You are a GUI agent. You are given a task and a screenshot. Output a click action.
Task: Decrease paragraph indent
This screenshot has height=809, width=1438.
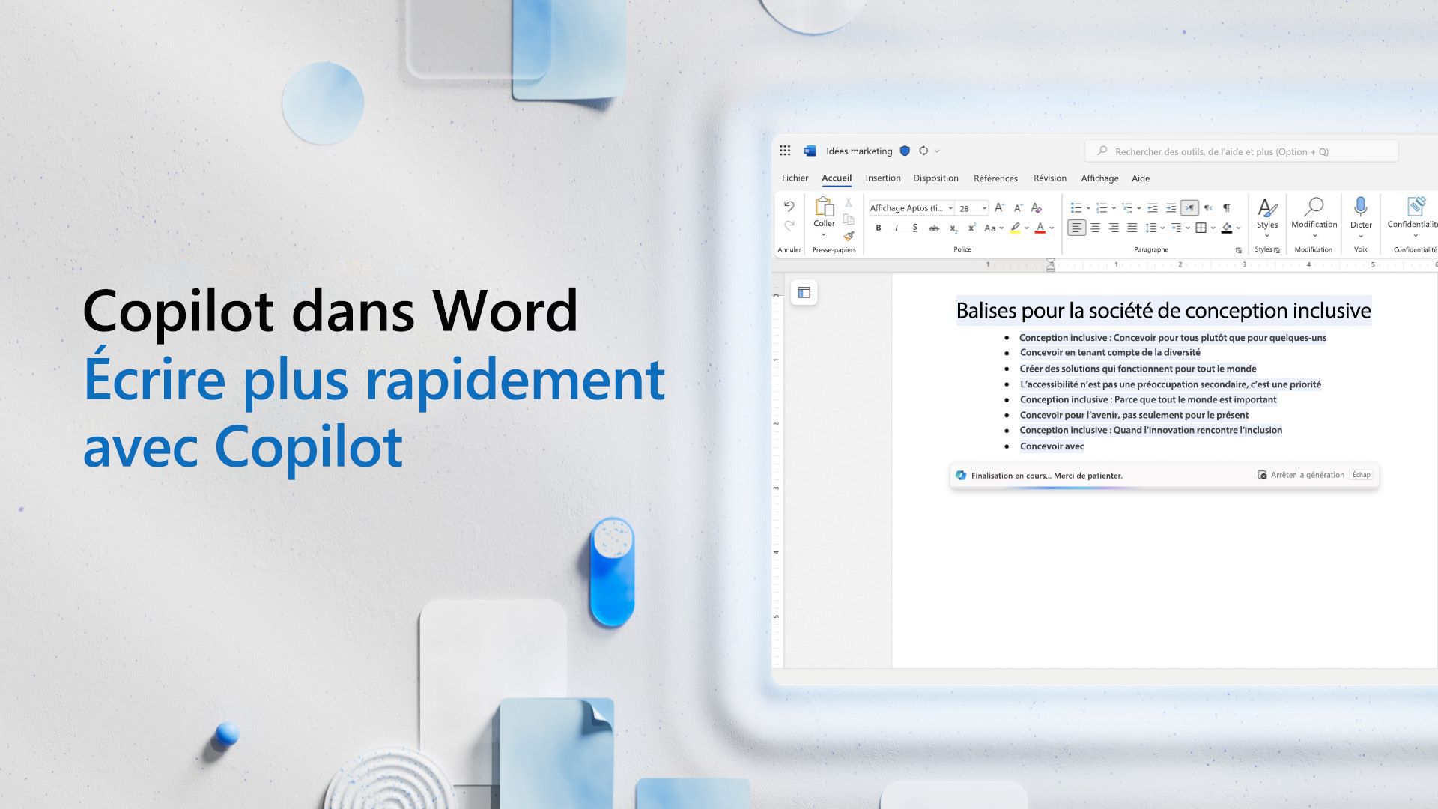pos(1153,207)
